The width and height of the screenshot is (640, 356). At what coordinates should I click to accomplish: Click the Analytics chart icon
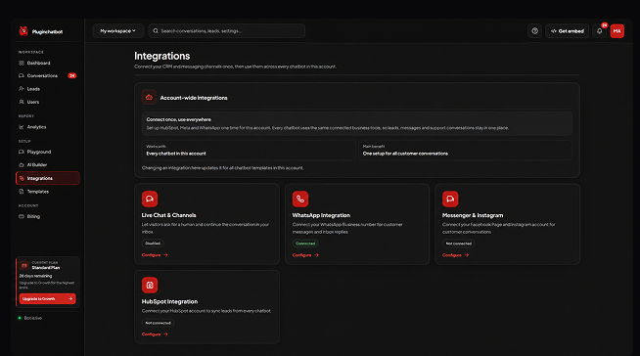(22, 127)
